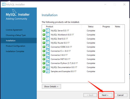
Task: Select the Status column header
Action: point(91,27)
